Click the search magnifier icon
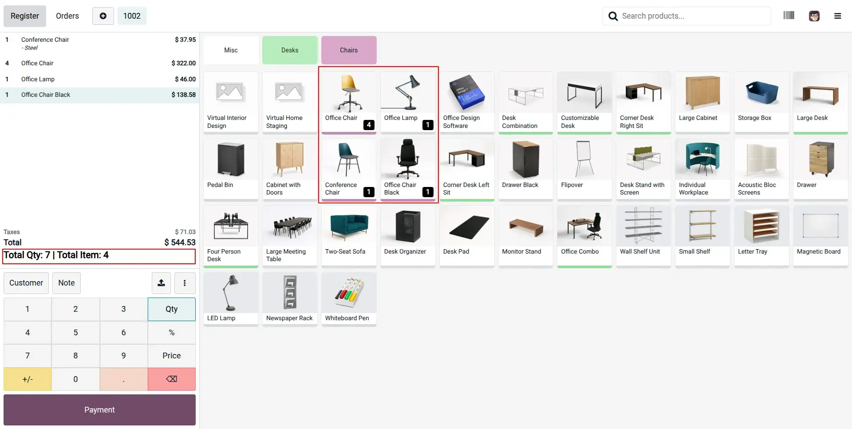Image resolution: width=852 pixels, height=429 pixels. pyautogui.click(x=613, y=16)
